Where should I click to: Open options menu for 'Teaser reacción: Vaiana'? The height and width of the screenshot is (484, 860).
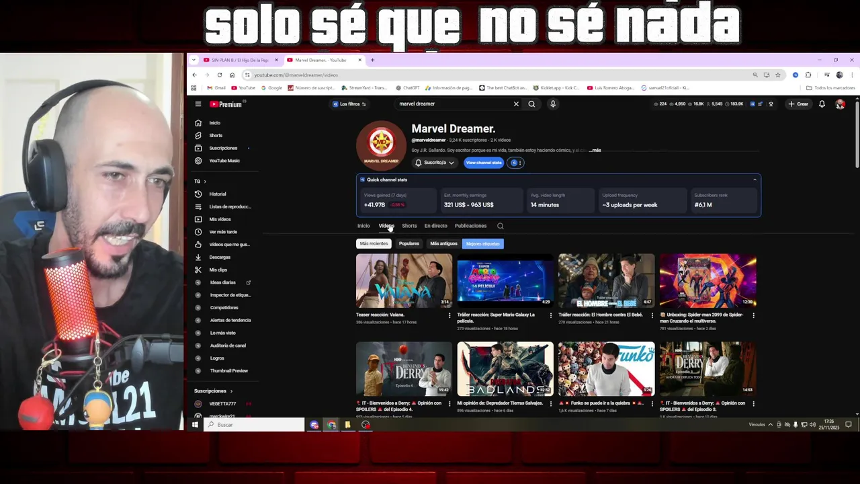[449, 315]
